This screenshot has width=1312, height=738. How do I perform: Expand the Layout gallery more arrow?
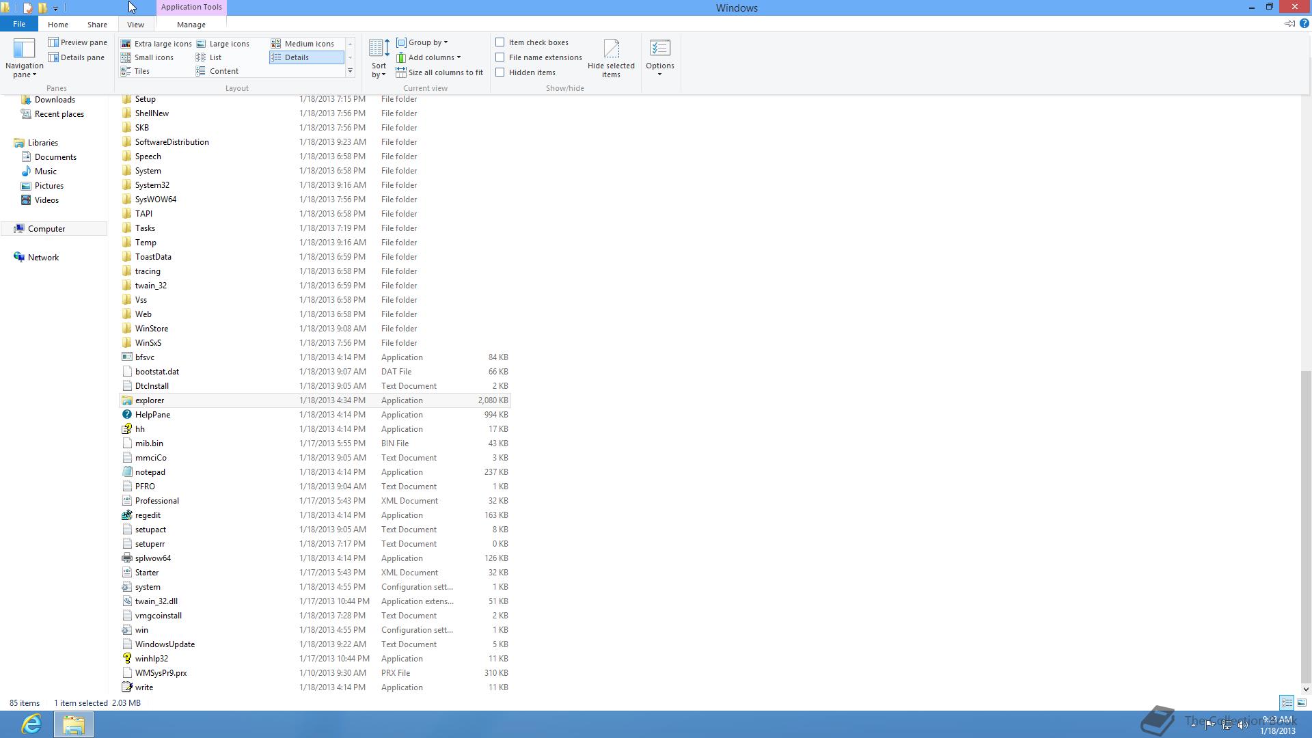pos(350,71)
